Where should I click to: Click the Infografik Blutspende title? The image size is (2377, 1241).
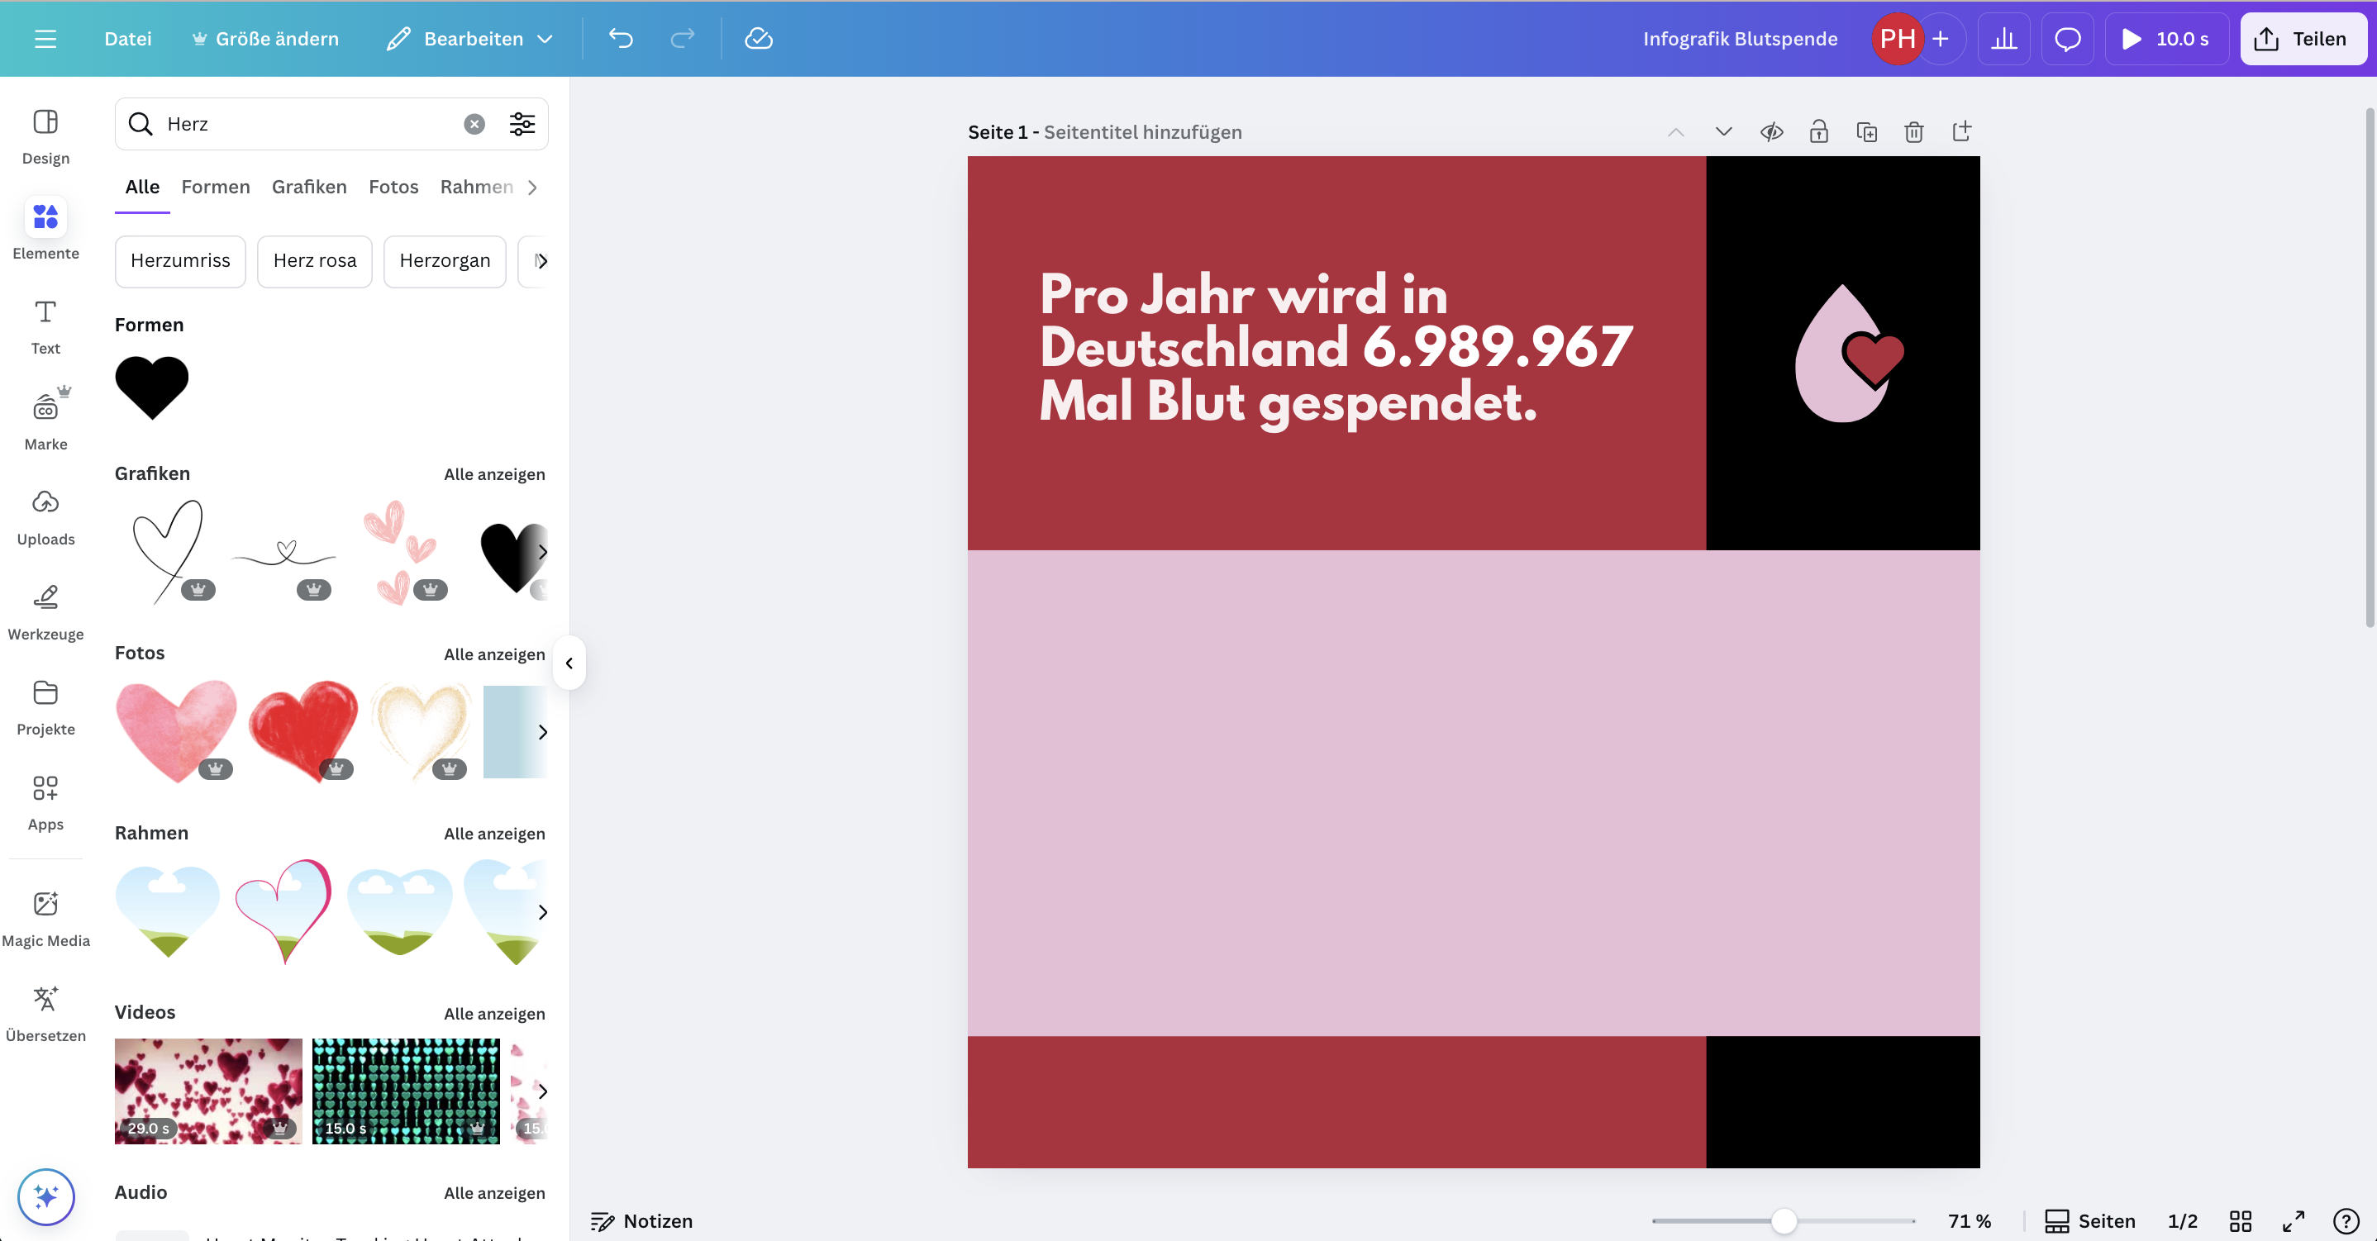point(1740,39)
